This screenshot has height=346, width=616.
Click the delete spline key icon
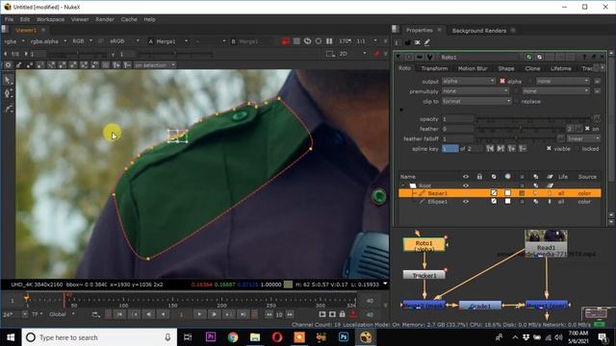[523, 149]
